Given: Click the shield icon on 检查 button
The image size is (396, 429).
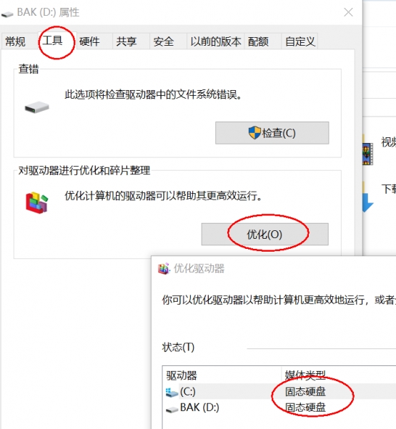Looking at the screenshot, I should (254, 133).
